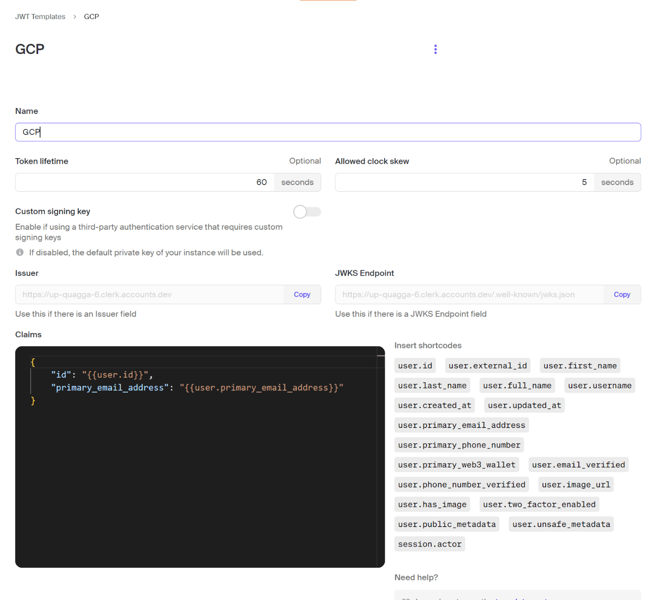Click the "primary_email_address" claim line in editor

197,388
